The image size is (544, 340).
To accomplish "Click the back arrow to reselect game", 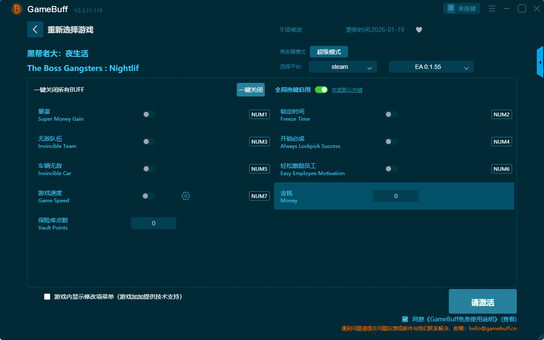I will click(35, 29).
